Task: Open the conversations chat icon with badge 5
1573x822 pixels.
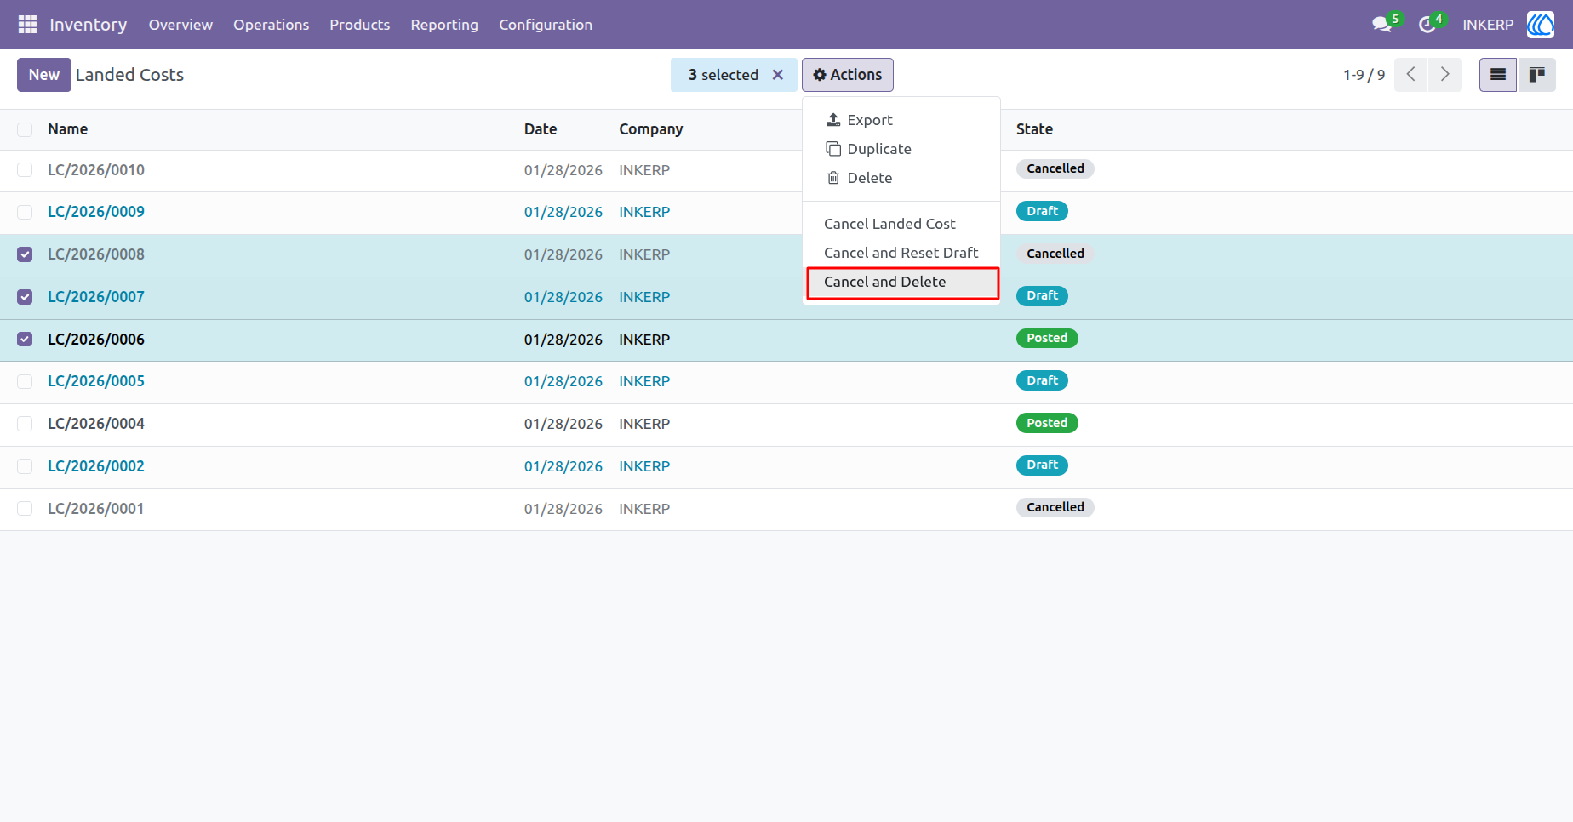Action: [1383, 25]
